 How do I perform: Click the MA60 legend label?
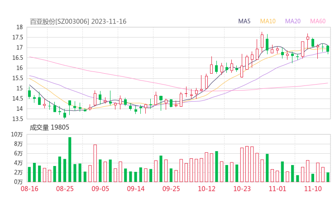tap(318, 21)
